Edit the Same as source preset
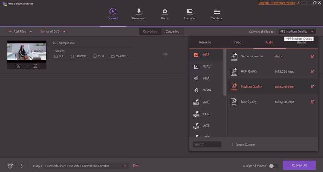This screenshot has height=172, width=323. tap(313, 56)
